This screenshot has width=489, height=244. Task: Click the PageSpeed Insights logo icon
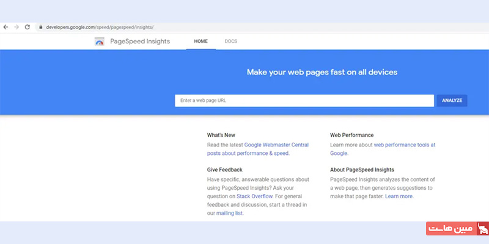(x=100, y=41)
